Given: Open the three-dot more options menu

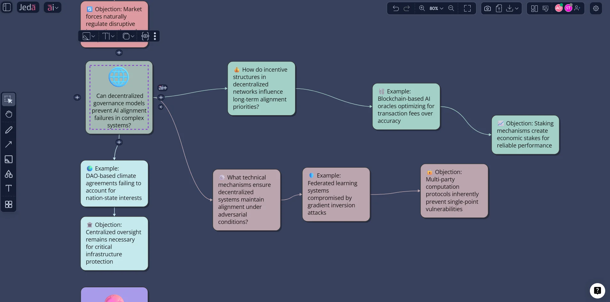Looking at the screenshot, I should point(155,36).
